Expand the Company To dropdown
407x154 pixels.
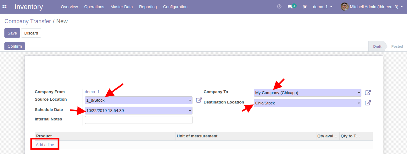pos(359,93)
